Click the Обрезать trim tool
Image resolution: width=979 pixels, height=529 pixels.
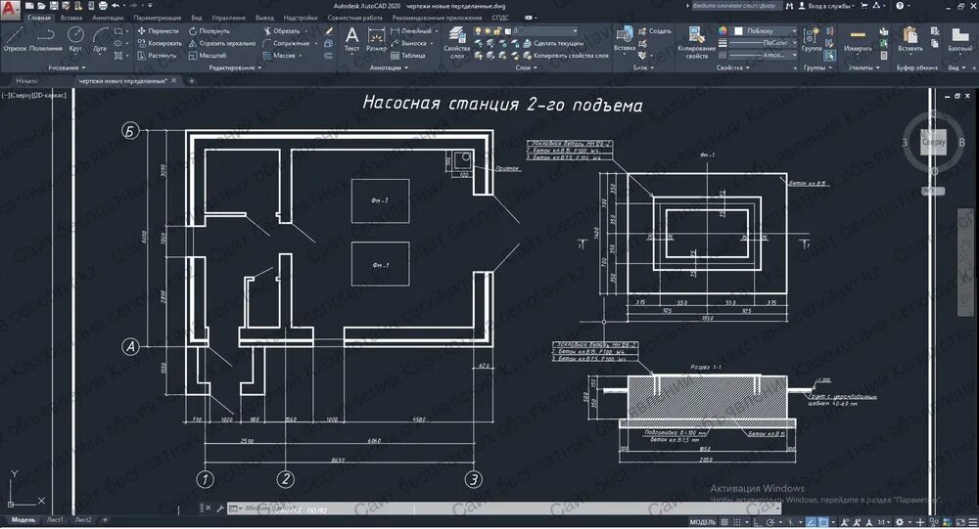click(282, 30)
